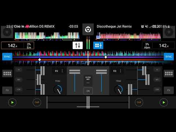176x132 pixels.
Task: Click the left deck -03:03 remaining time
Action: click(x=73, y=26)
